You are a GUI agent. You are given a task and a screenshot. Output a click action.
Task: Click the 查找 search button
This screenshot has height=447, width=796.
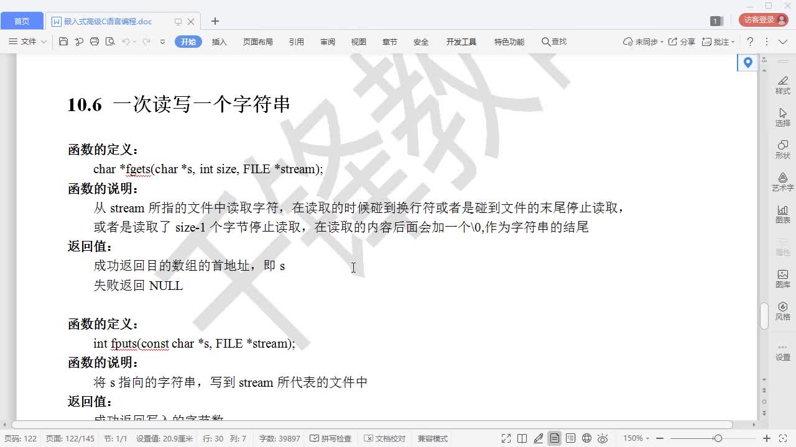click(554, 42)
